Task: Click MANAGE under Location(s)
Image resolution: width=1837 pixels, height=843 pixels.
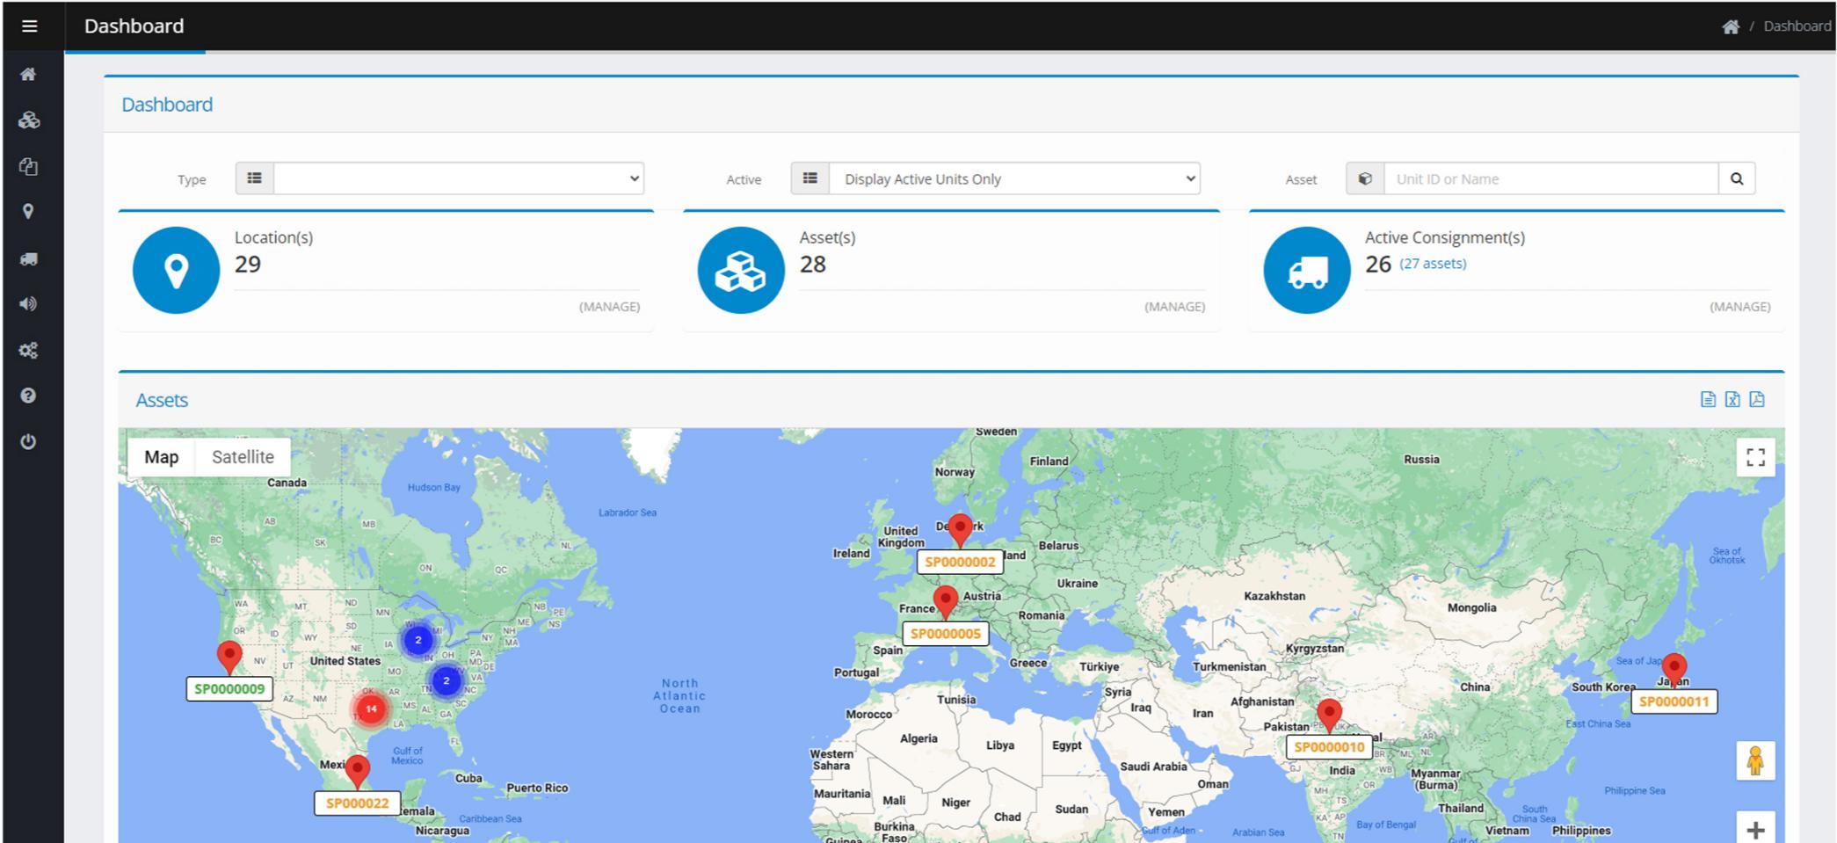Action: coord(609,307)
